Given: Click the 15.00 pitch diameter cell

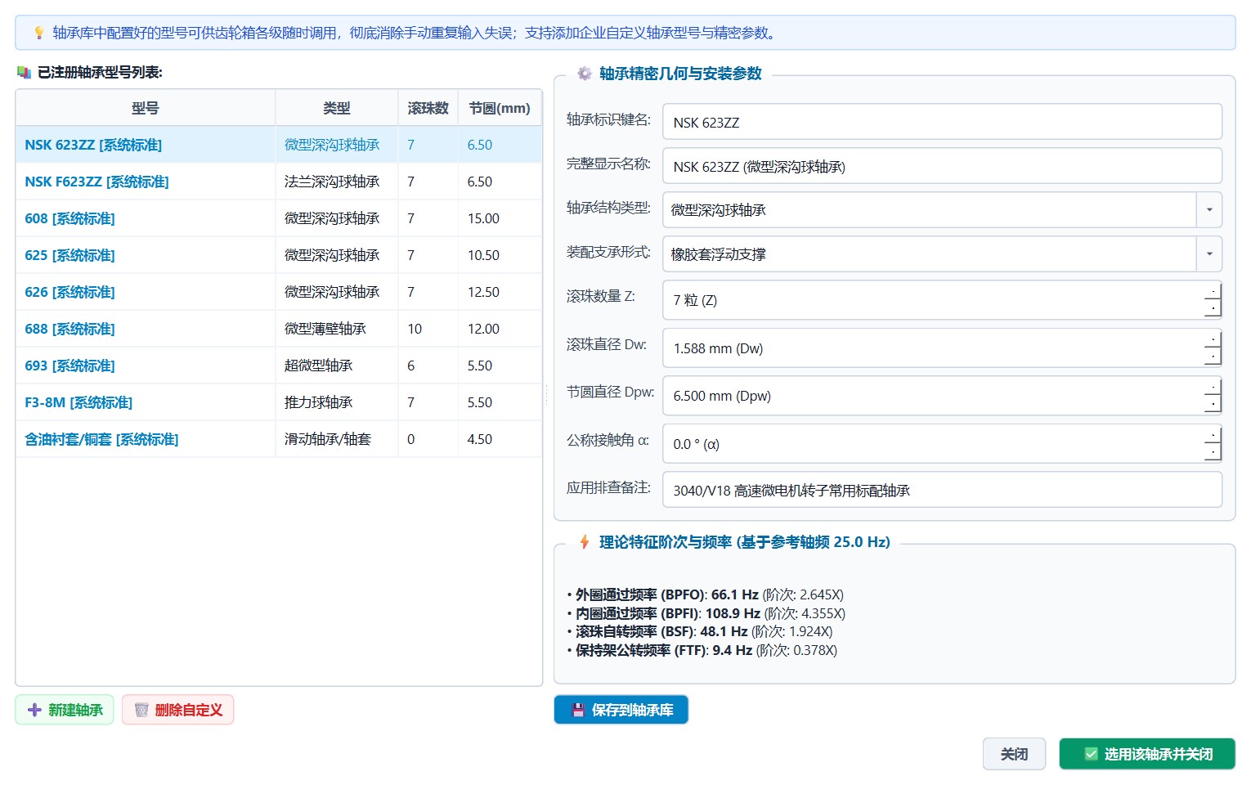Looking at the screenshot, I should point(500,218).
